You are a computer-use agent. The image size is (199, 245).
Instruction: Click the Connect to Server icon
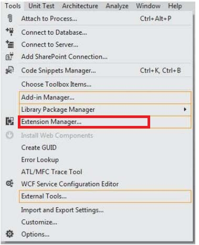tap(10, 44)
